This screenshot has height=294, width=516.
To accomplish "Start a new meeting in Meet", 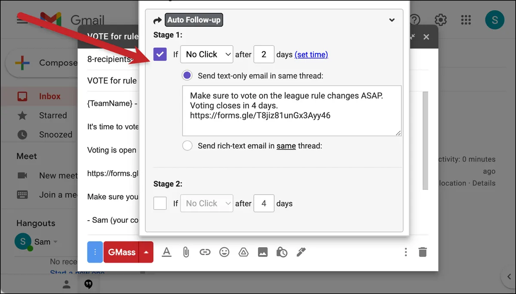I will (x=47, y=175).
